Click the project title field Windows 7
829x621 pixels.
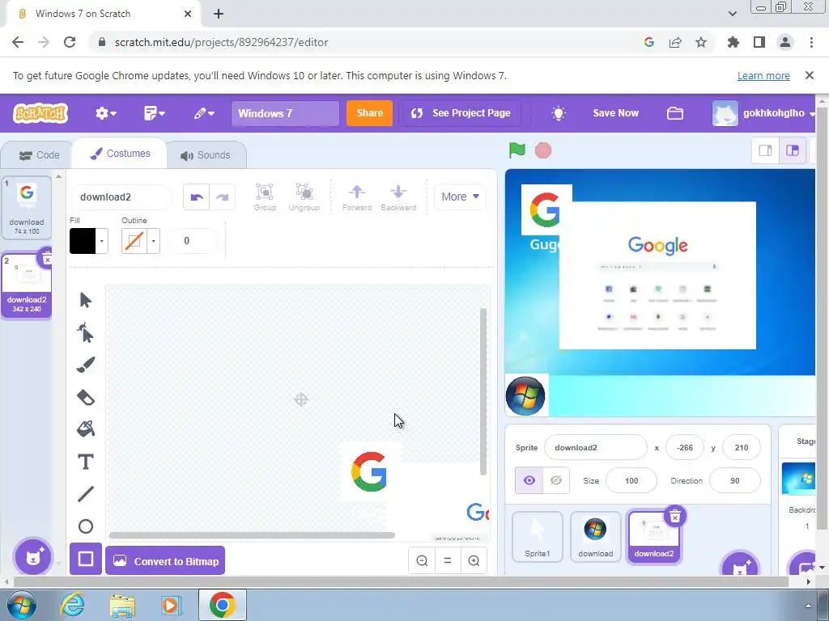pos(285,113)
